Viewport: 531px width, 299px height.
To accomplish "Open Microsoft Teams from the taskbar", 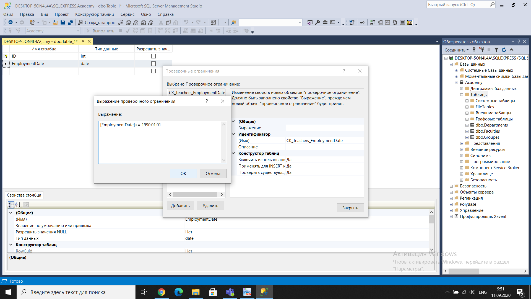I will (x=230, y=292).
